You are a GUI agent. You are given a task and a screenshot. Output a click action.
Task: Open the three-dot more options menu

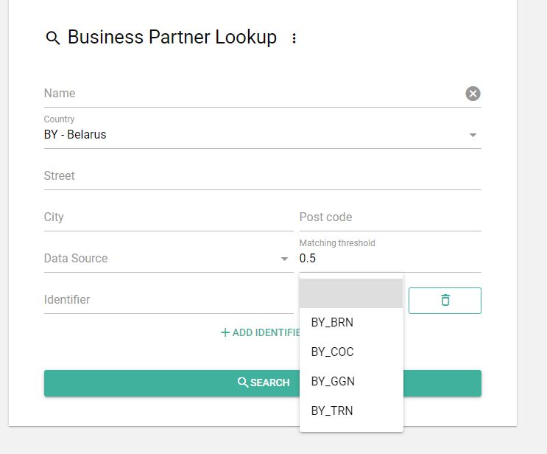click(x=294, y=38)
